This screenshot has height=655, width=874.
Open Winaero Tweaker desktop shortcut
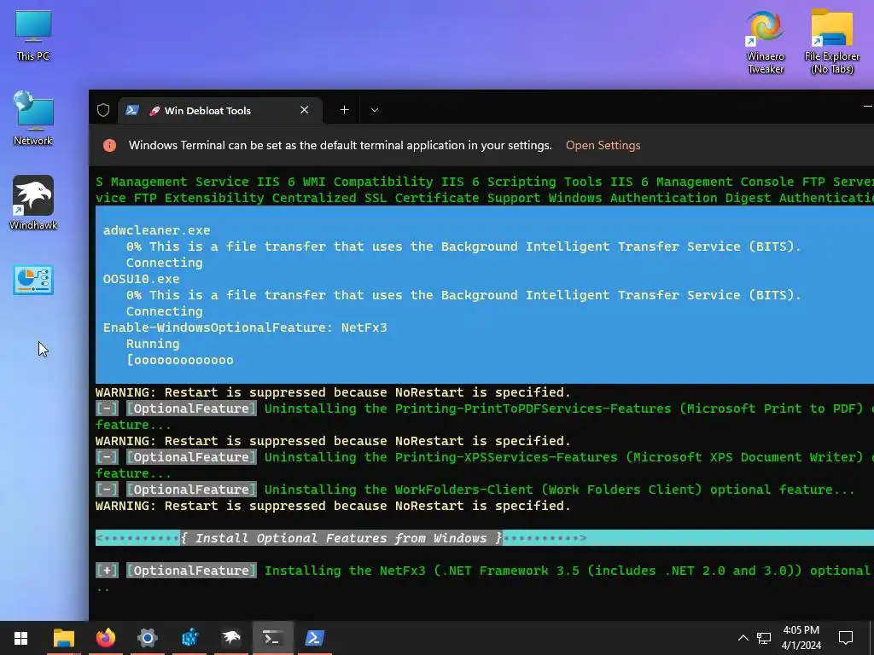[766, 43]
